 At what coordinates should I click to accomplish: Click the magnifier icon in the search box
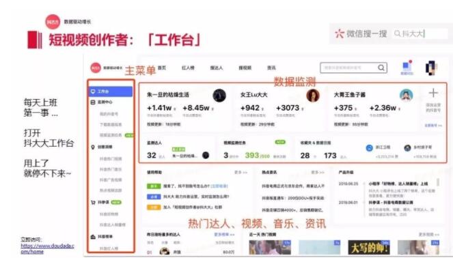(x=381, y=68)
